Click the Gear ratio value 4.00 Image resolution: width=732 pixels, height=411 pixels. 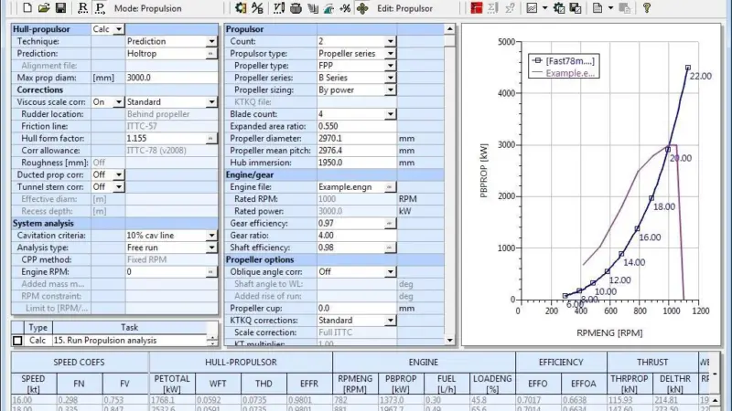point(357,236)
